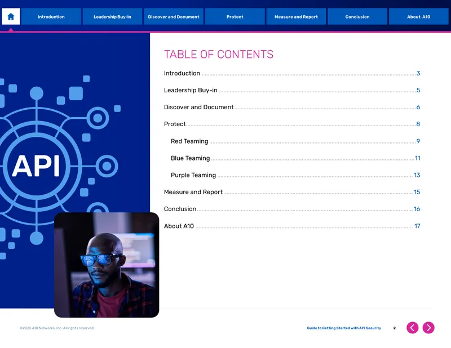The width and height of the screenshot is (451, 348).
Task: Open the Introduction navigation tab
Action: point(51,16)
